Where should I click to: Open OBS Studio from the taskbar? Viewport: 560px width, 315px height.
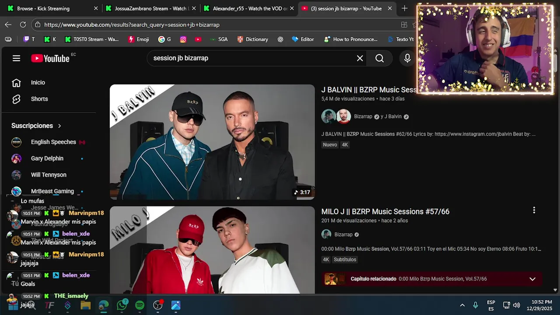158,305
